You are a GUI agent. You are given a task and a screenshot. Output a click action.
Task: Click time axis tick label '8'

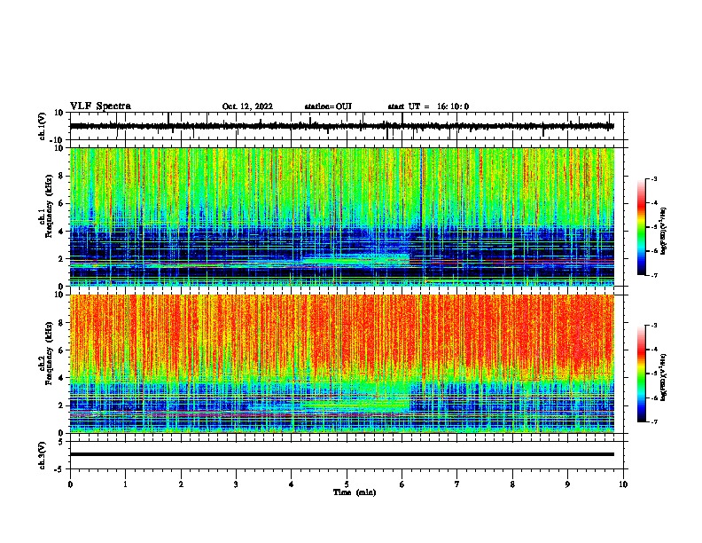pos(512,484)
